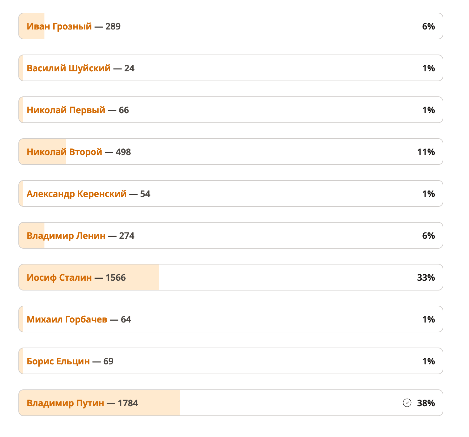The width and height of the screenshot is (469, 437).
Task: Click vote count 1784 in Путин row
Action: click(x=128, y=403)
